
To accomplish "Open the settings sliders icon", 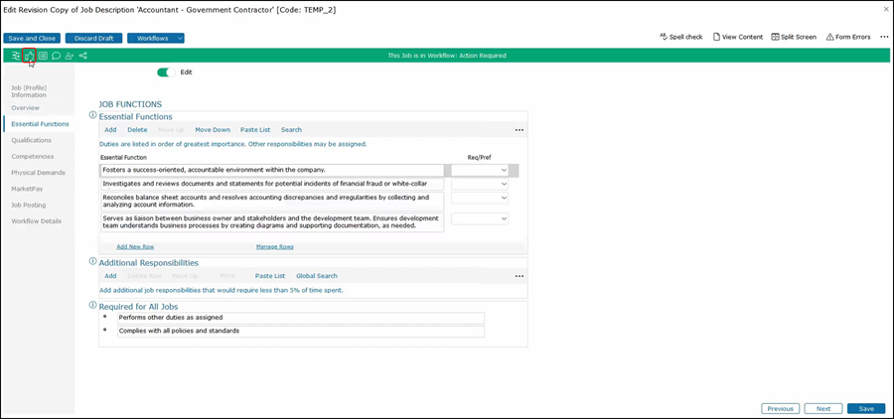I will pyautogui.click(x=16, y=56).
